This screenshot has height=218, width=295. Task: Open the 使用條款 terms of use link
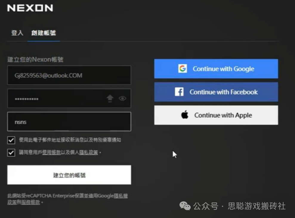[x=51, y=152]
